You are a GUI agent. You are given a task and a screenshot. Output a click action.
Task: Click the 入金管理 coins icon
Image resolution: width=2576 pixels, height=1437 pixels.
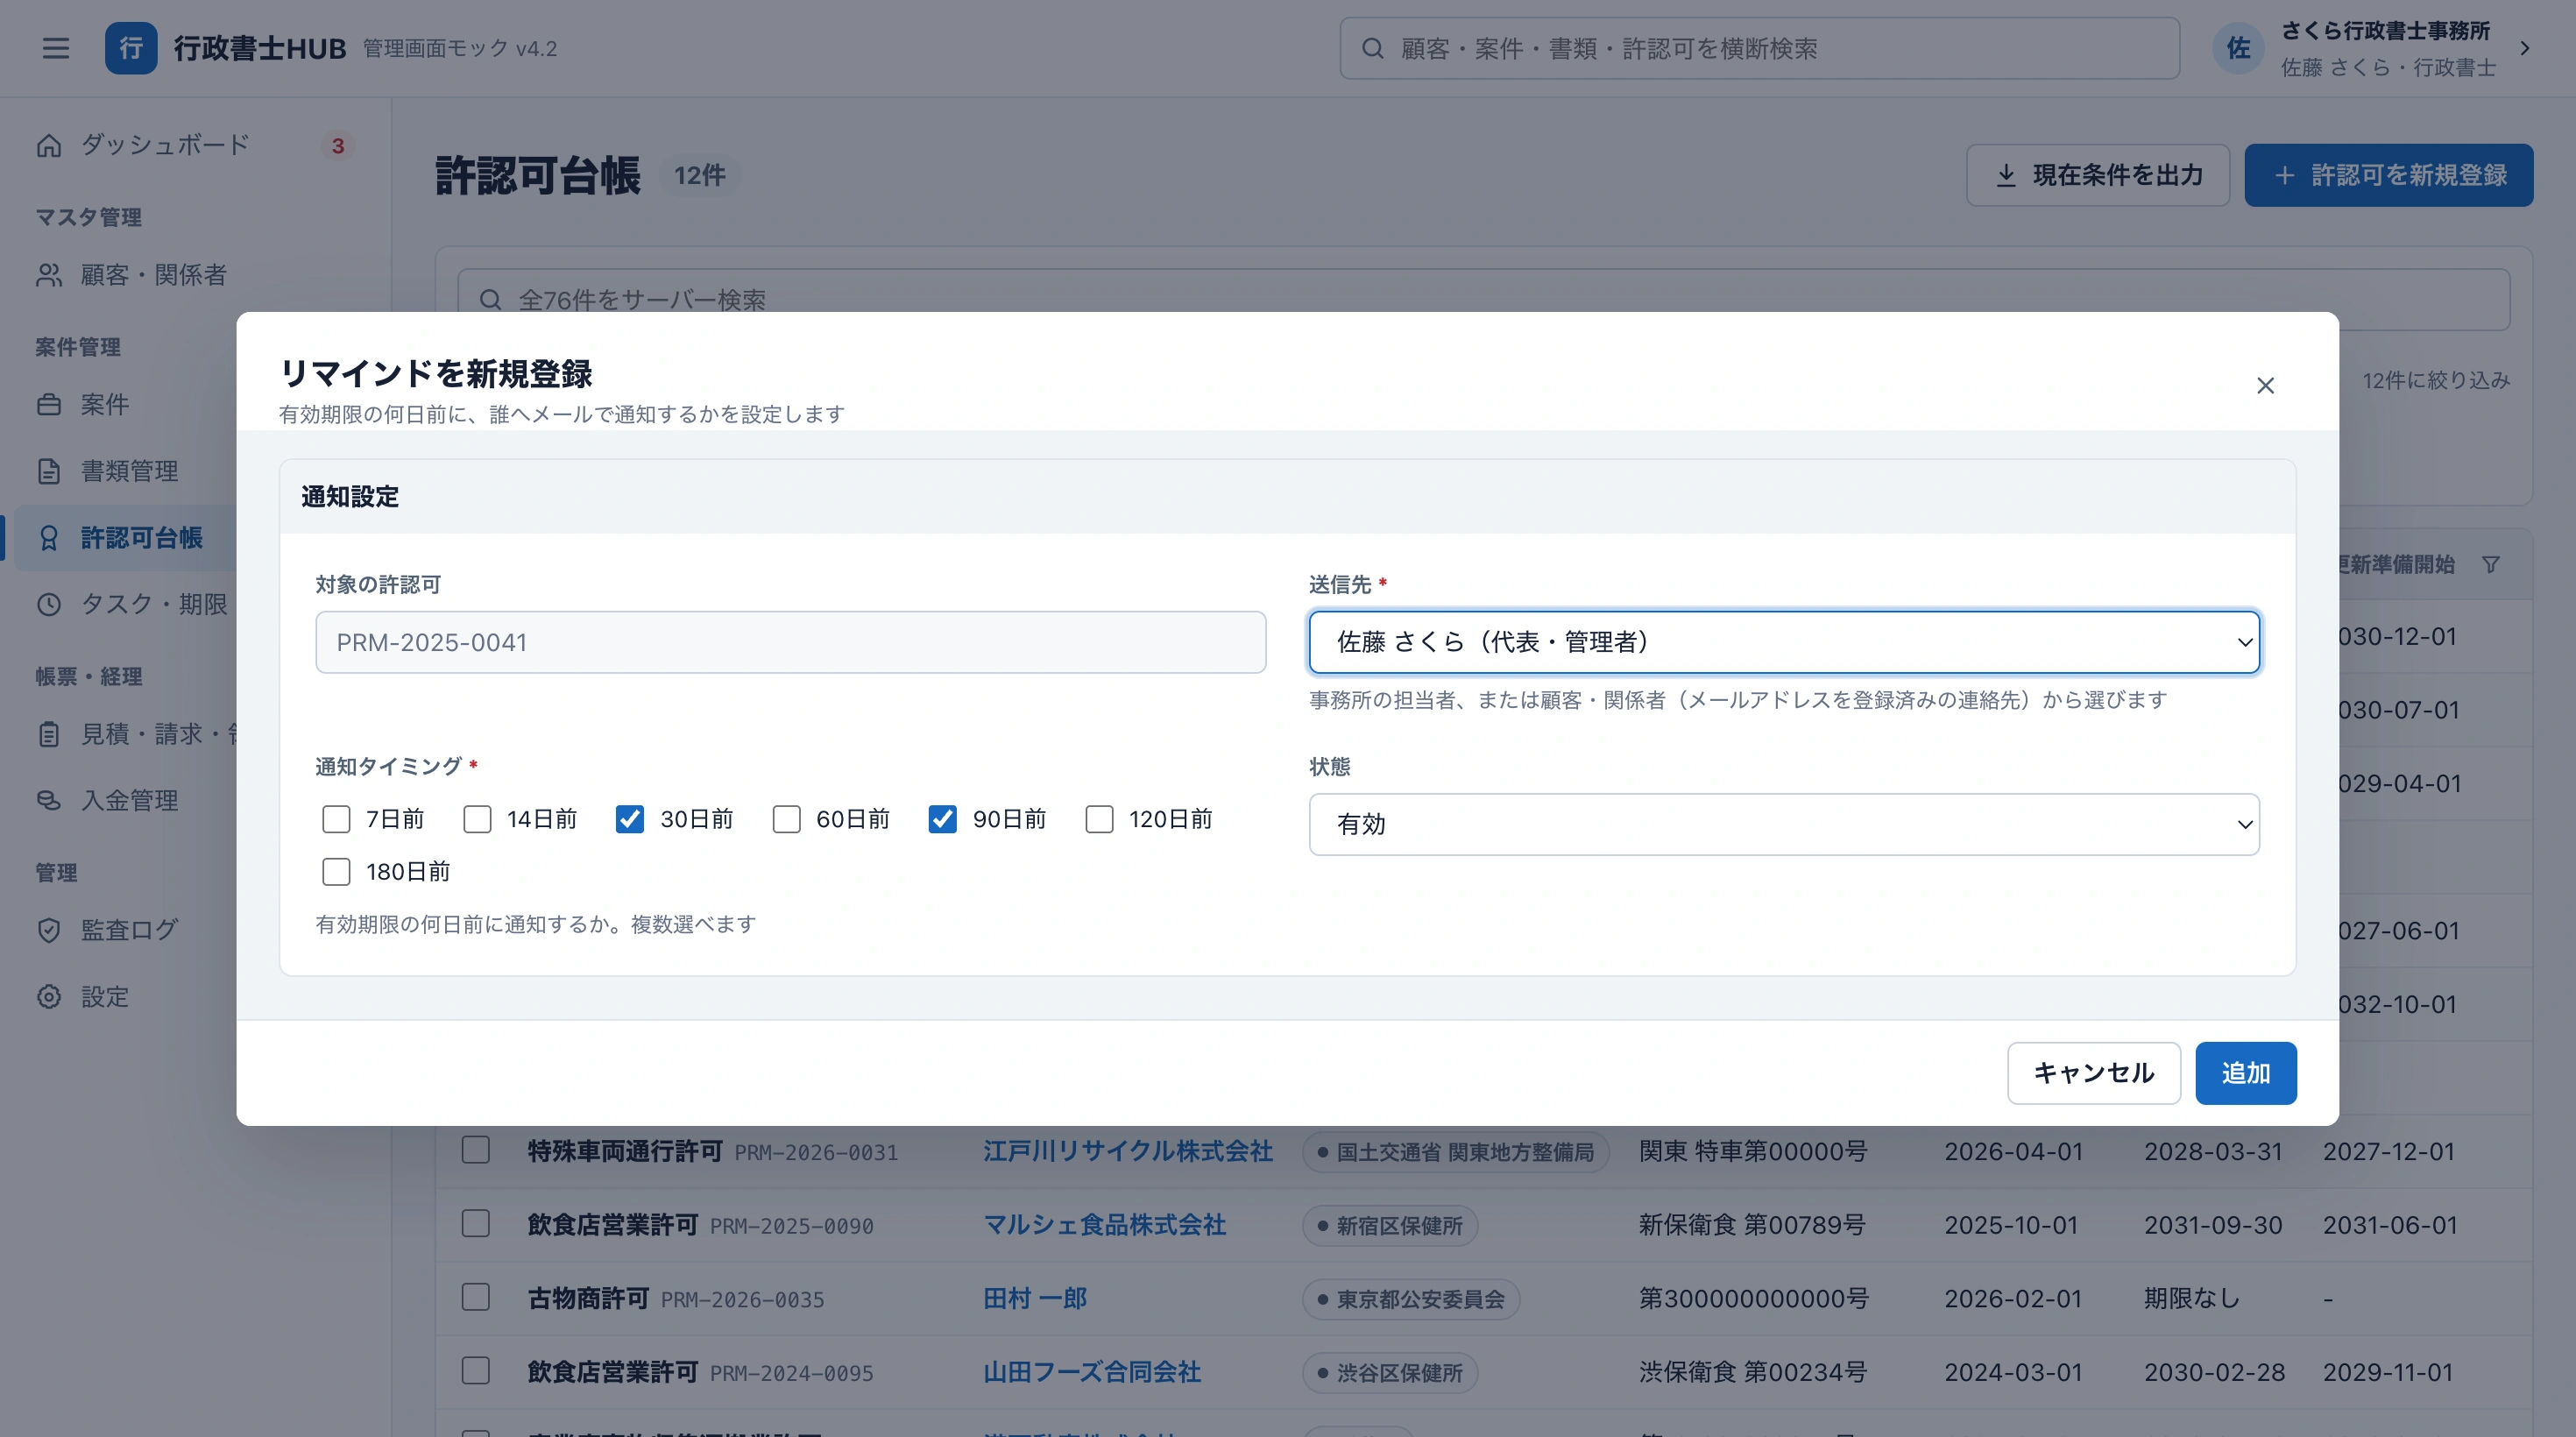(49, 800)
